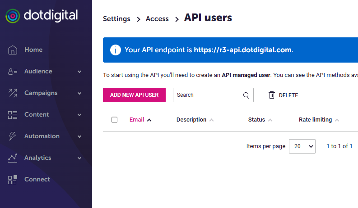Open the Analytics menu label
The image size is (358, 208).
click(37, 158)
